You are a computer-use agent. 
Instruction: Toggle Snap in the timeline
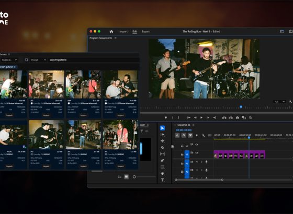pos(184,135)
